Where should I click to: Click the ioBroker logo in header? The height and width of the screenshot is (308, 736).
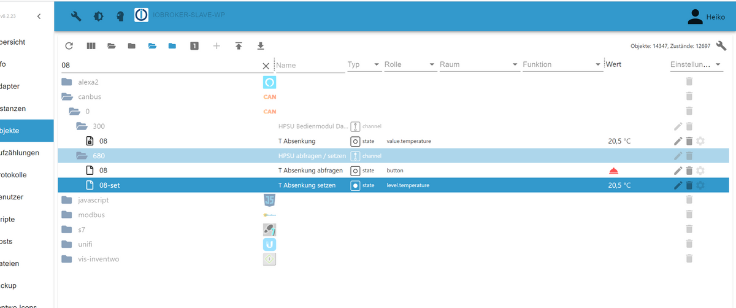point(142,15)
